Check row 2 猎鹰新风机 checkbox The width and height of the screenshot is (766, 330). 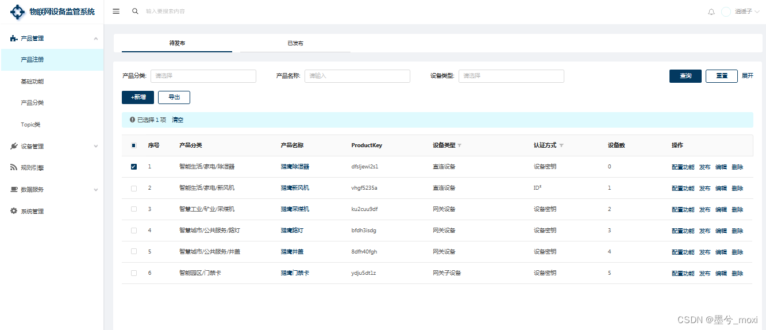click(134, 188)
